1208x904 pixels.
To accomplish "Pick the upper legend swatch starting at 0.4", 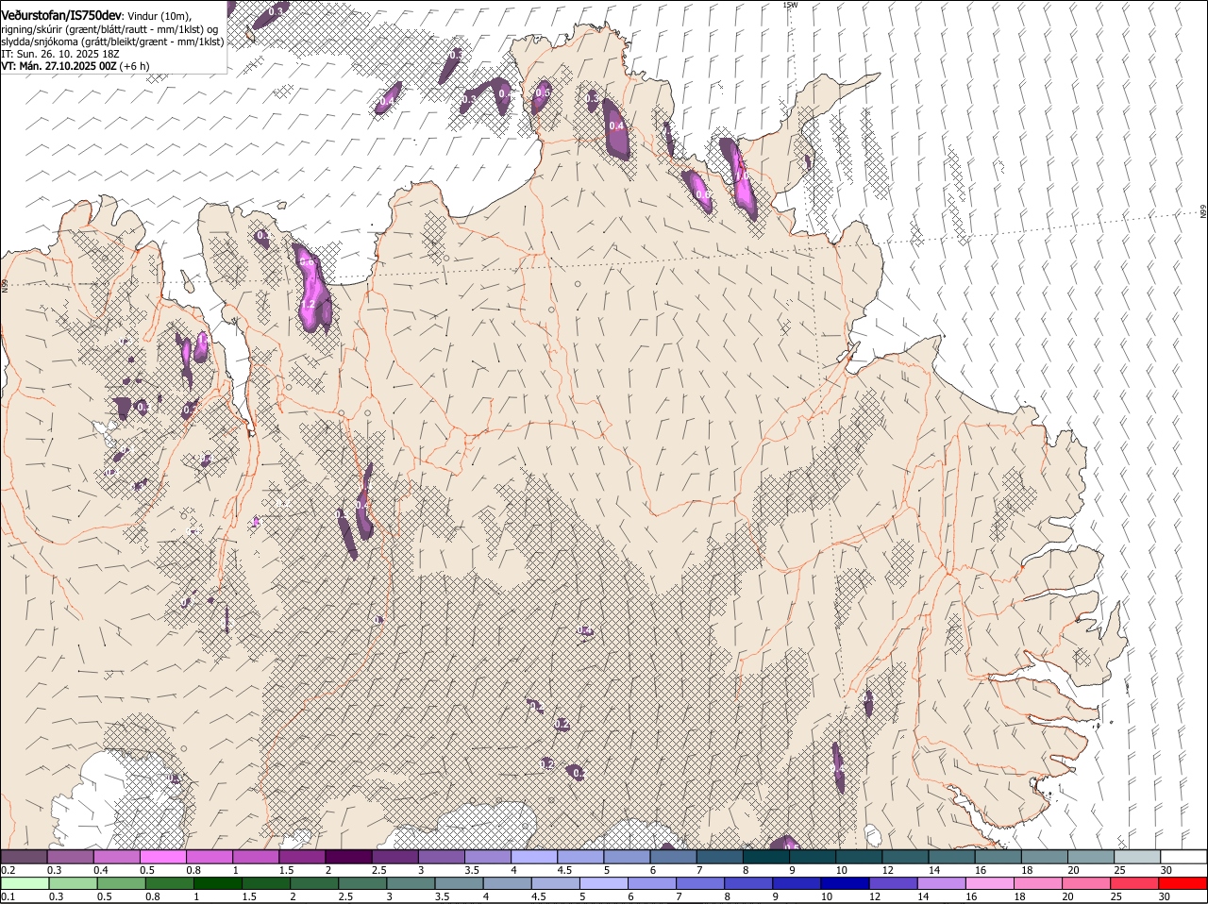I will [117, 857].
